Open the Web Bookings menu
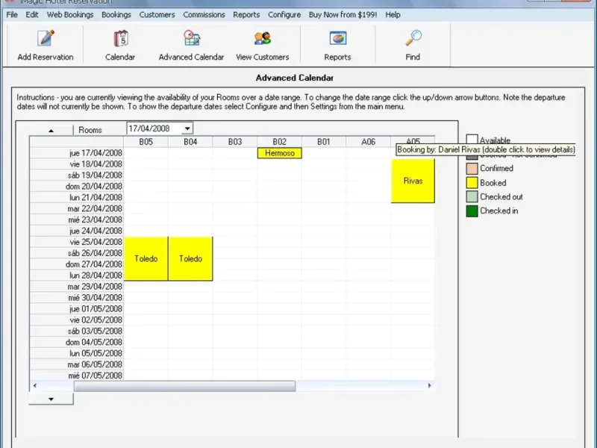Image resolution: width=597 pixels, height=448 pixels. point(70,15)
